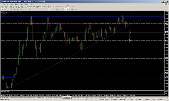Open the Tools menu
Viewport: 169px width, 101px height.
pos(21,4)
